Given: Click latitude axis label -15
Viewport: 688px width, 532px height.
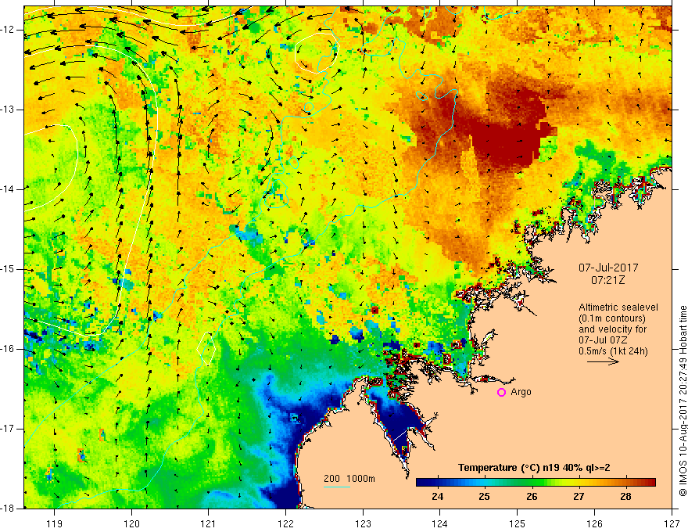Looking at the screenshot, I should click(8, 269).
